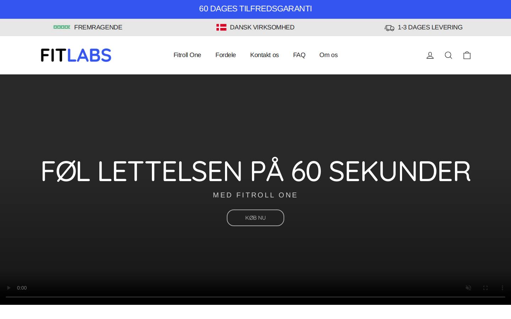Image resolution: width=511 pixels, height=319 pixels.
Task: Navigate to the FAQ page
Action: 299,55
